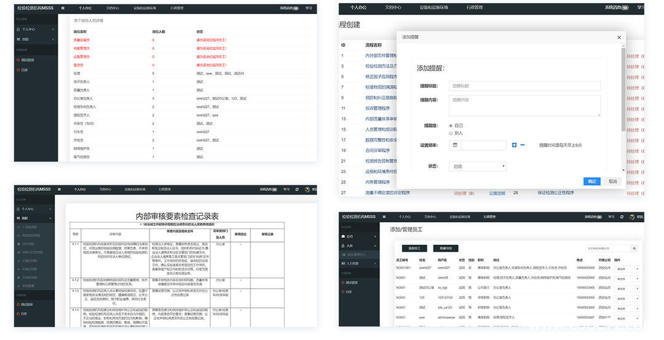Viewport: 664px width, 340px height.
Task: Click 测试链接 circle icon in employee management sidebar
Action: 343,282
